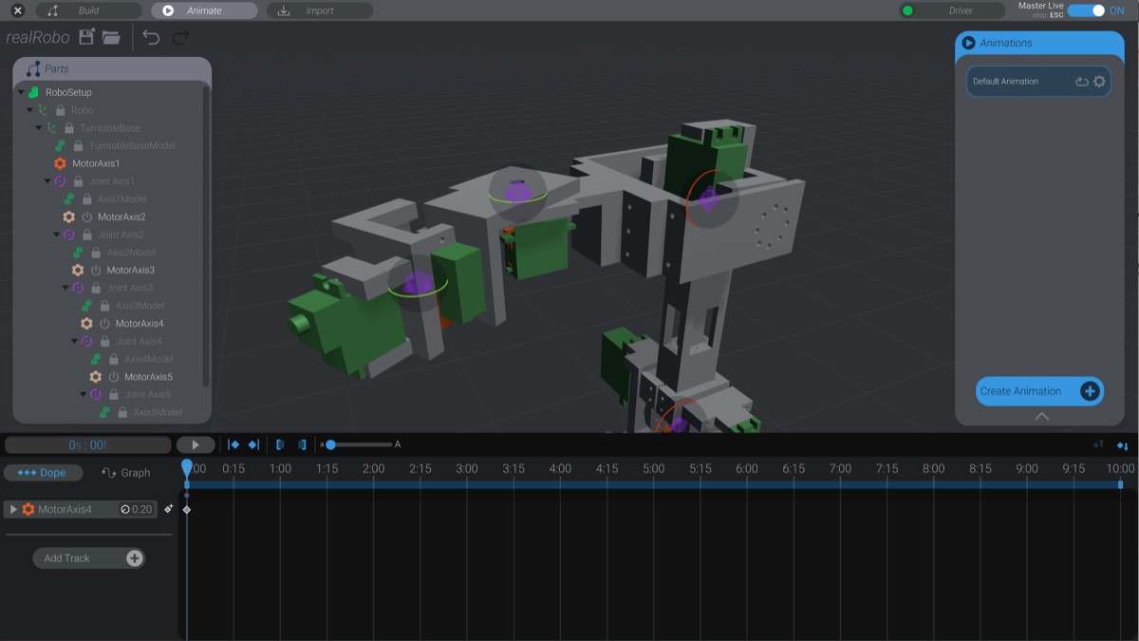The width and height of the screenshot is (1139, 641).
Task: Open Default Animation settings gear
Action: click(1099, 81)
